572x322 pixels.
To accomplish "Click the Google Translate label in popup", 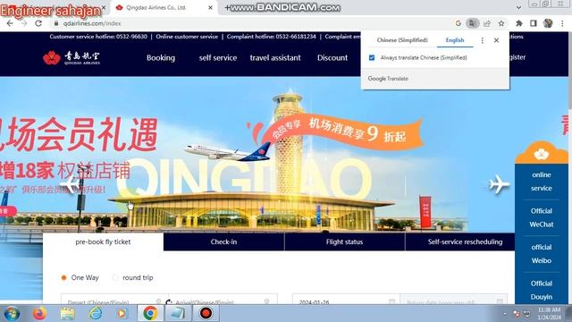I will pyautogui.click(x=388, y=79).
